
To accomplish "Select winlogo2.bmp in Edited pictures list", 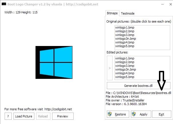I will [125, 62].
